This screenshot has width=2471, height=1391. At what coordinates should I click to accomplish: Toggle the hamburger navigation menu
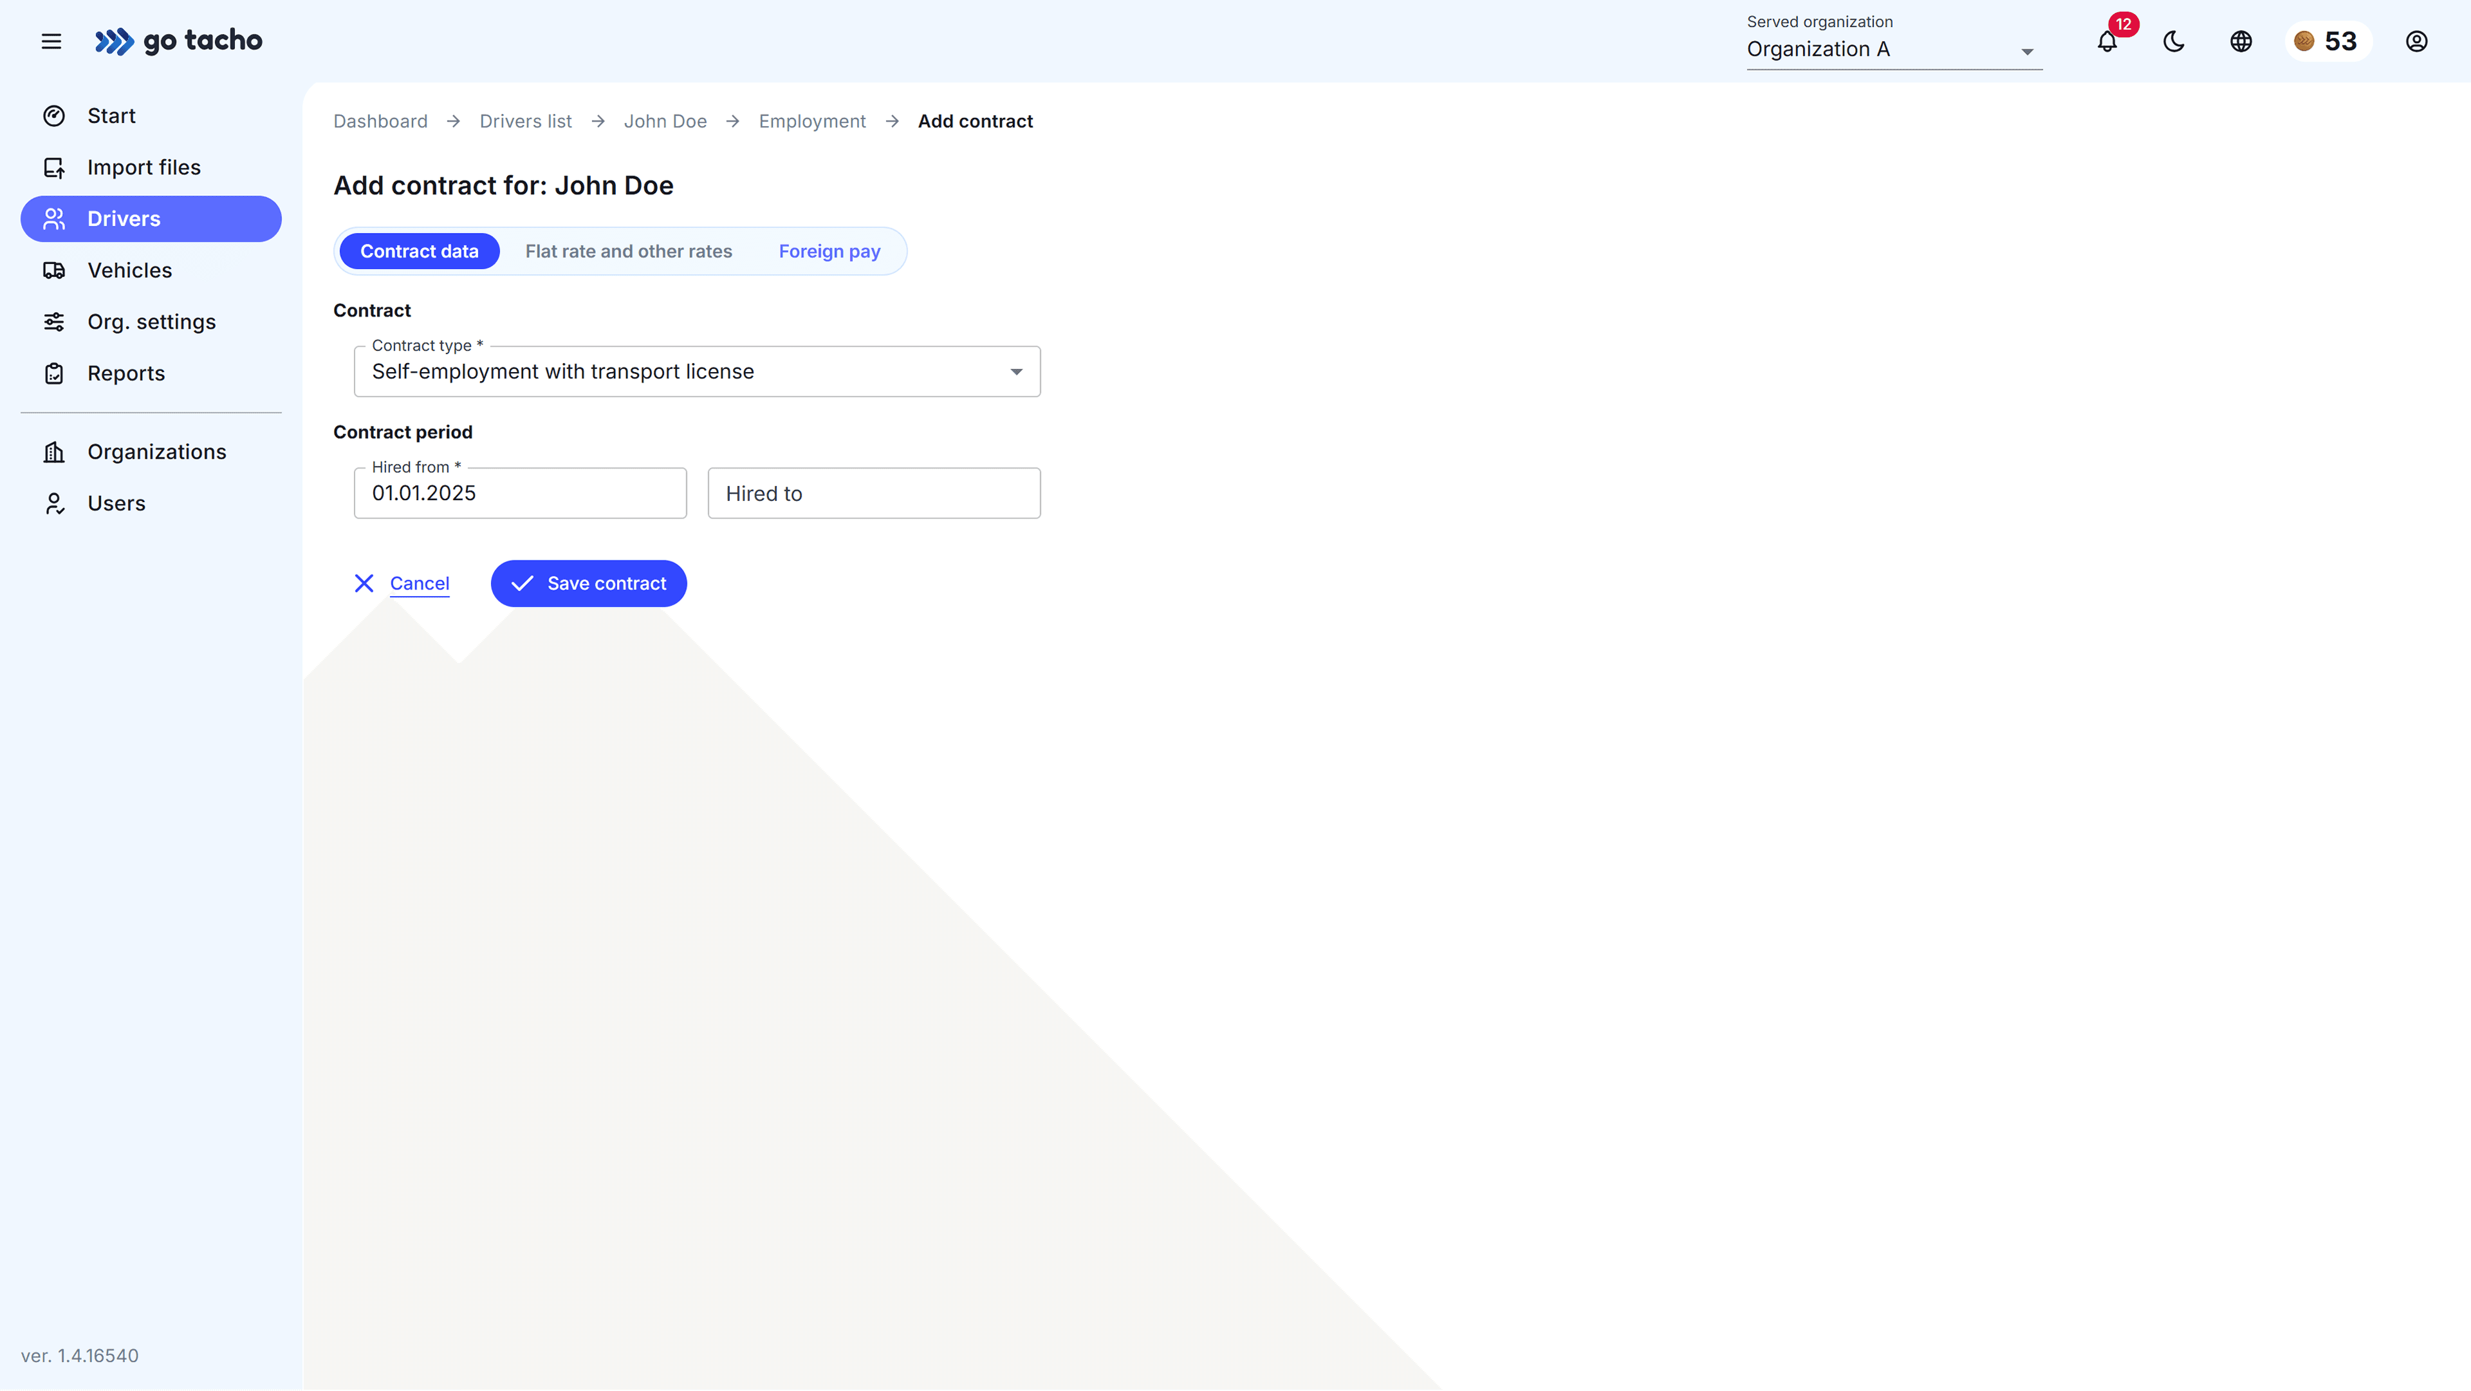[51, 41]
